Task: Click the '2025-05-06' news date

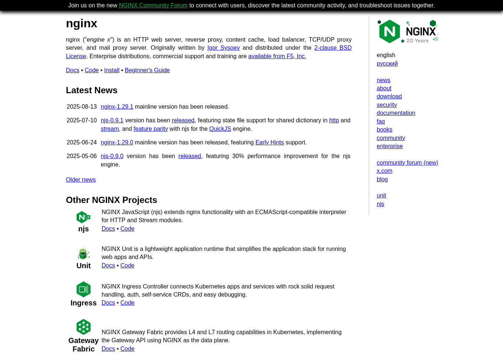Action: (82, 156)
